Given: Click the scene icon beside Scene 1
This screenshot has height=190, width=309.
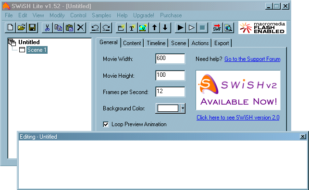Looking at the screenshot, I should [x=22, y=50].
